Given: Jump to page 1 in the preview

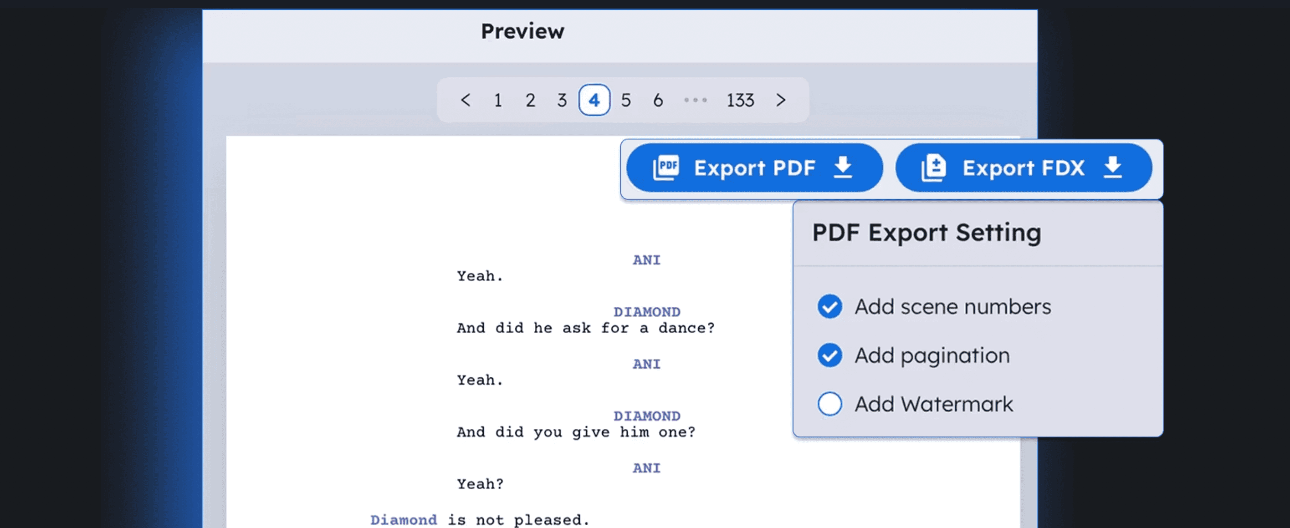Looking at the screenshot, I should tap(498, 100).
